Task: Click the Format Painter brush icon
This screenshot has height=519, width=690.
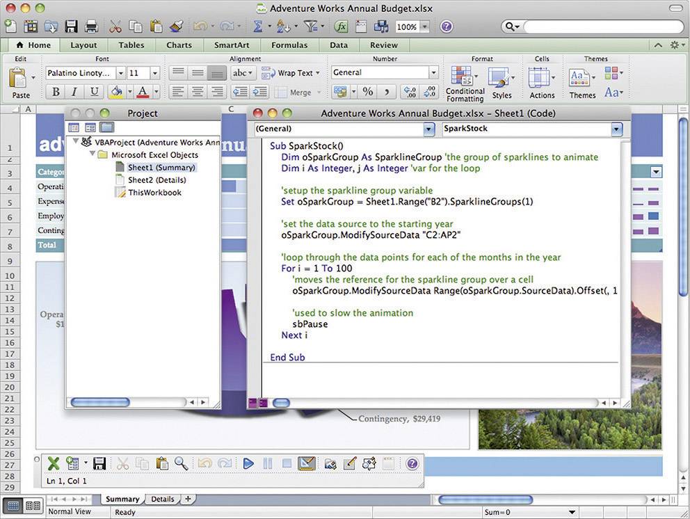Action: pos(177,27)
